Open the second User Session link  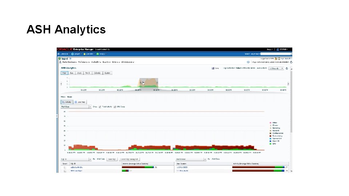click(x=182, y=171)
